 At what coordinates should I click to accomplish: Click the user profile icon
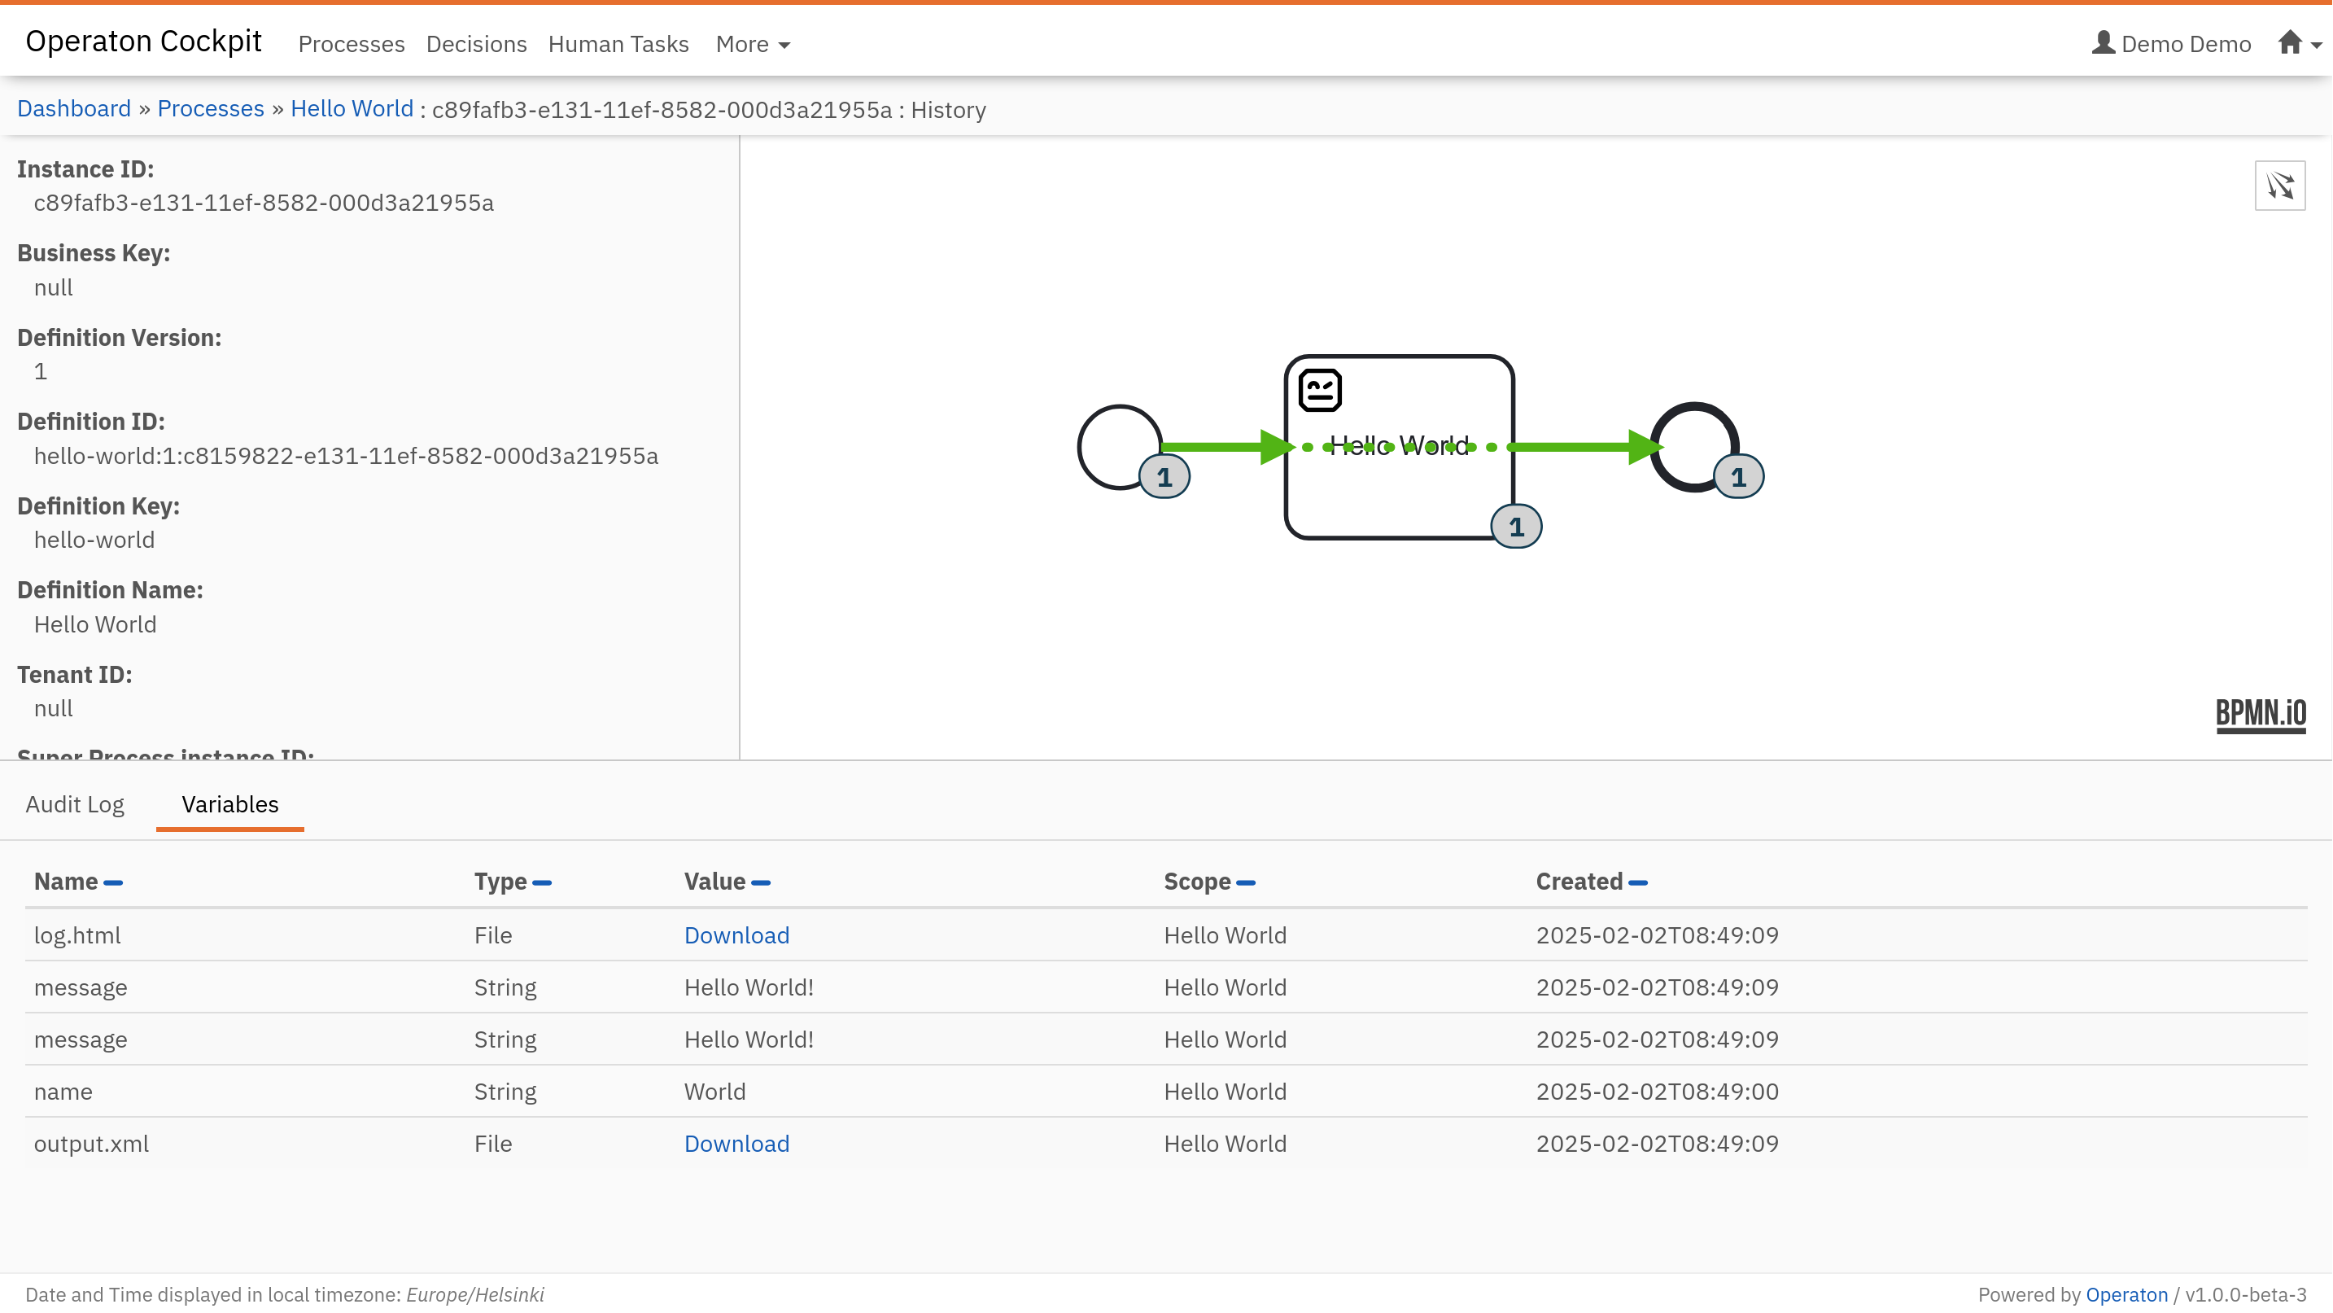click(2103, 42)
